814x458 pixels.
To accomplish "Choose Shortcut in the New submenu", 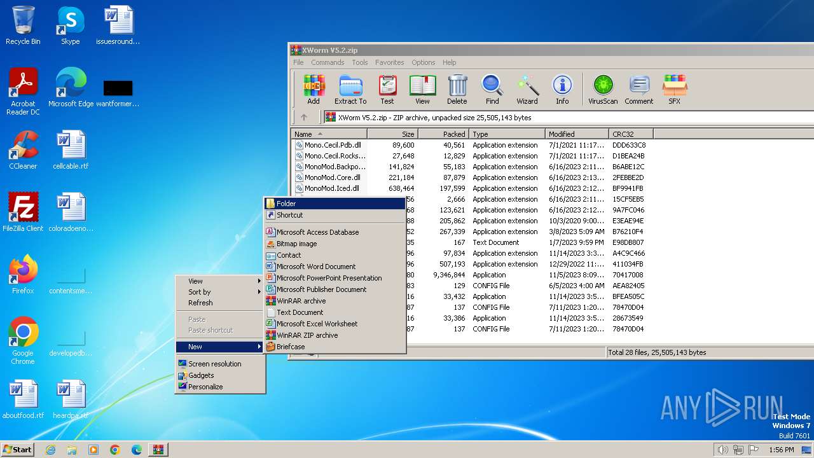I will (x=335, y=215).
